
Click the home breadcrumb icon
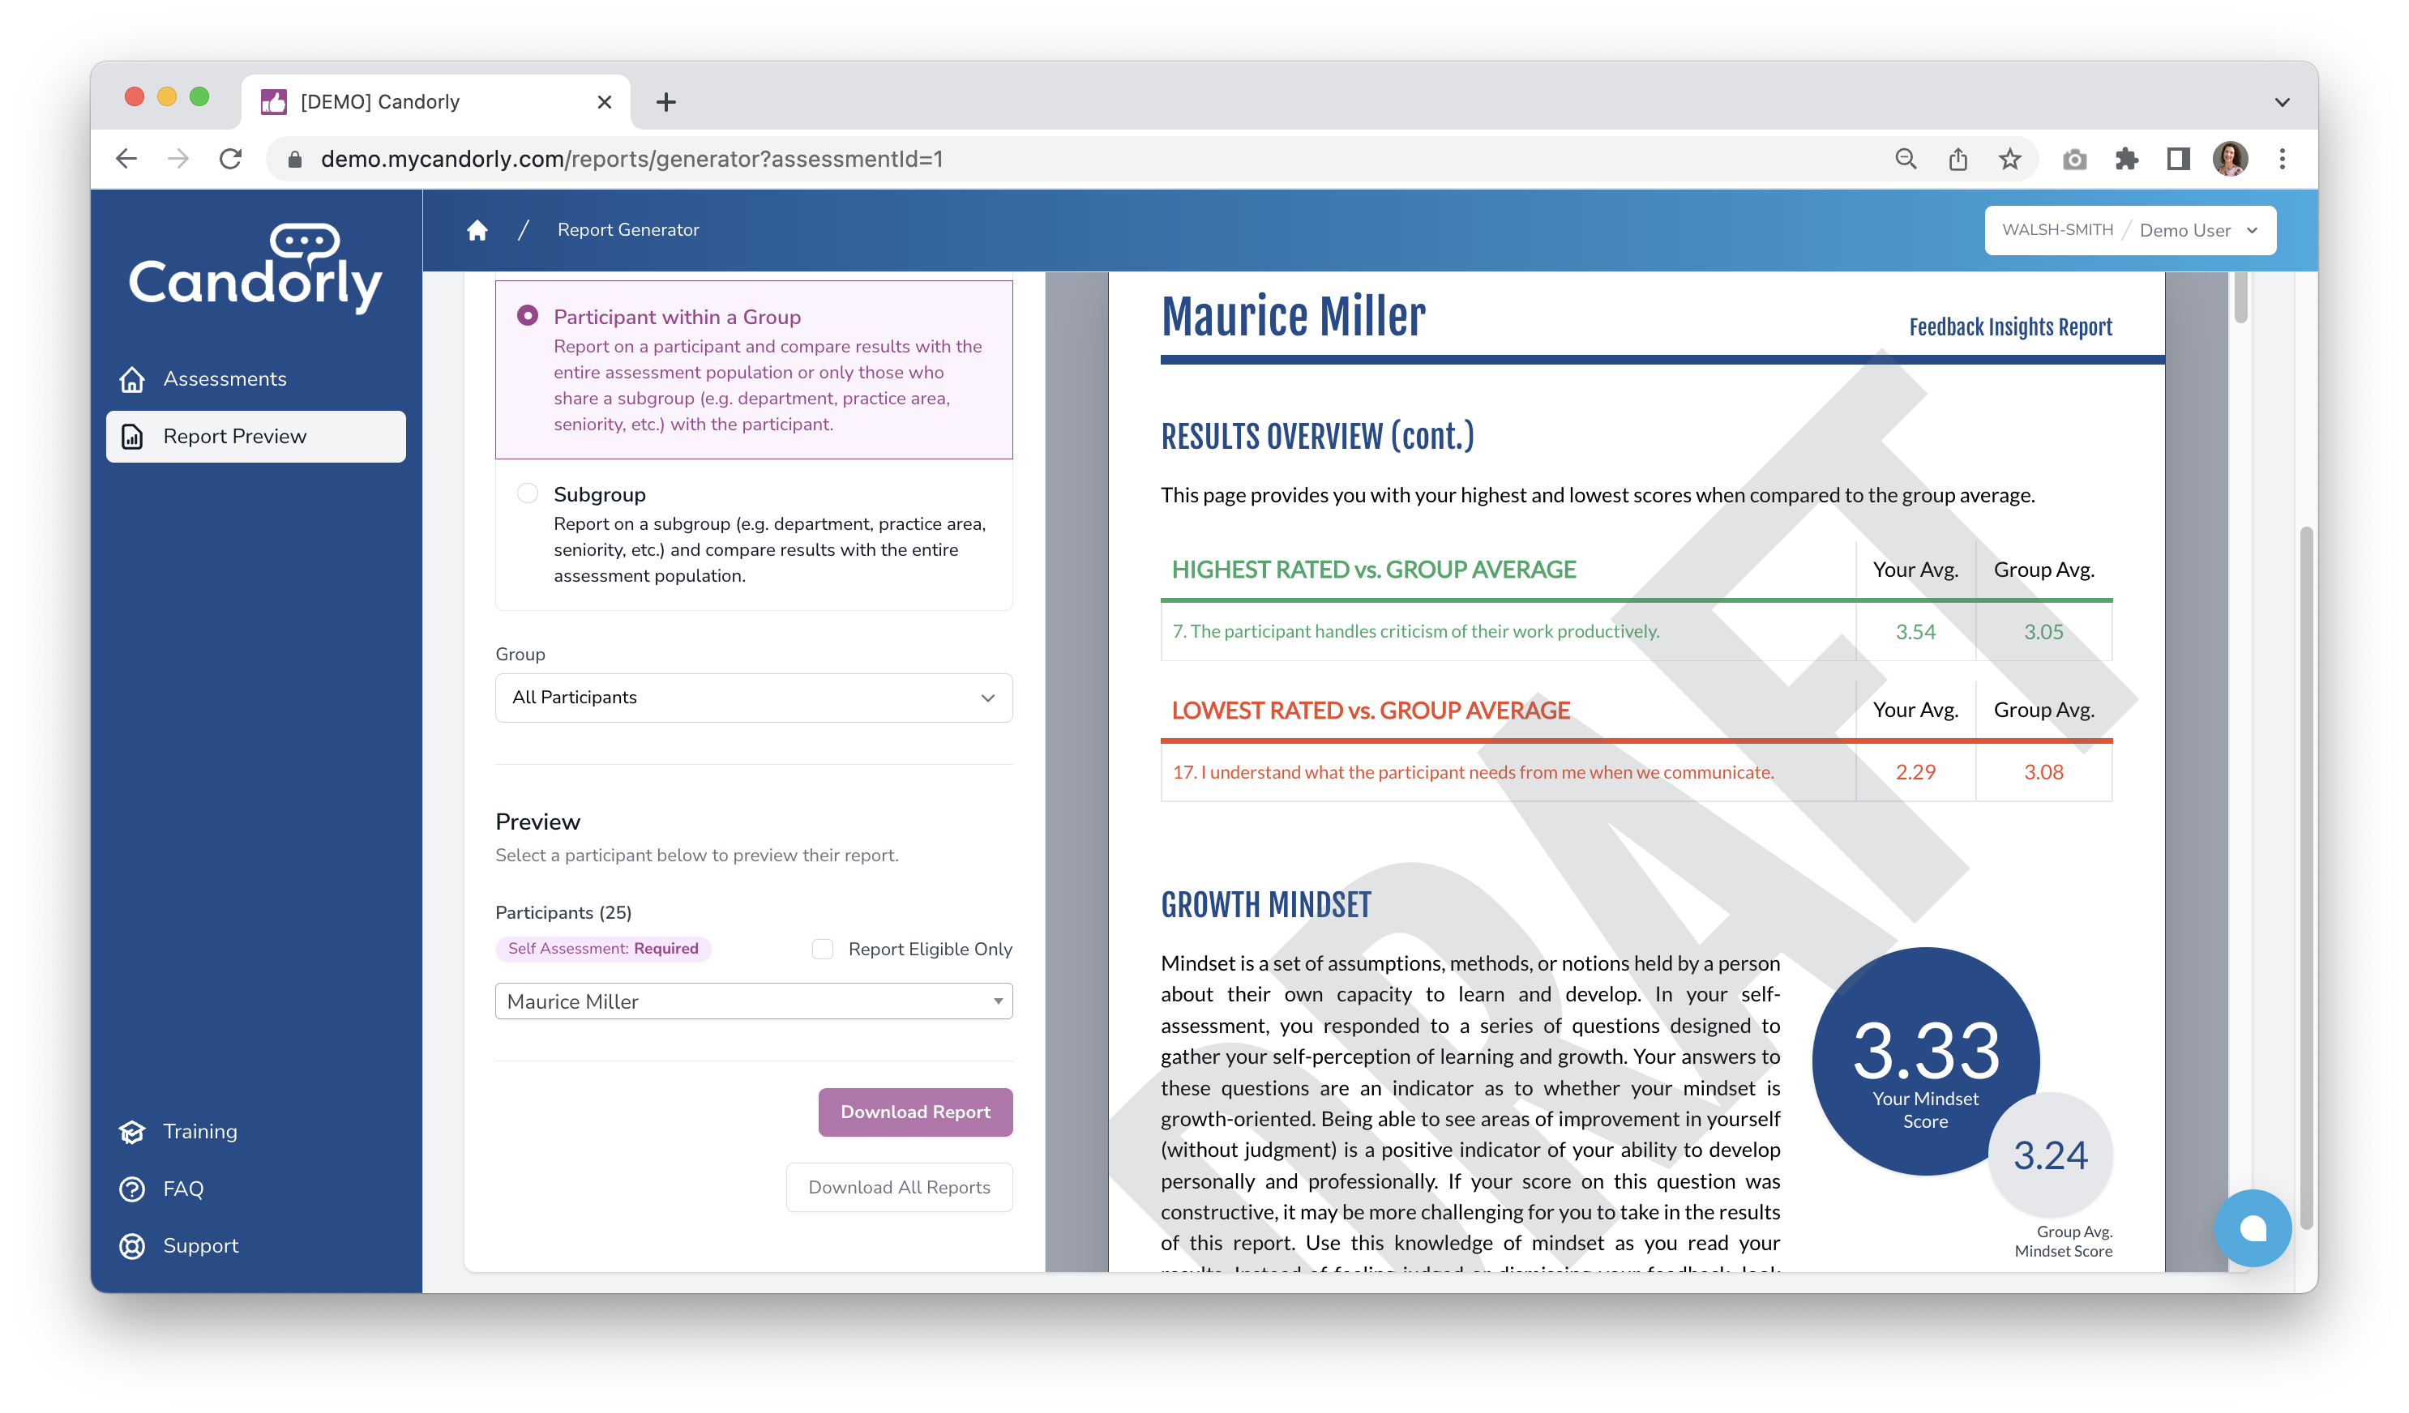pyautogui.click(x=477, y=230)
